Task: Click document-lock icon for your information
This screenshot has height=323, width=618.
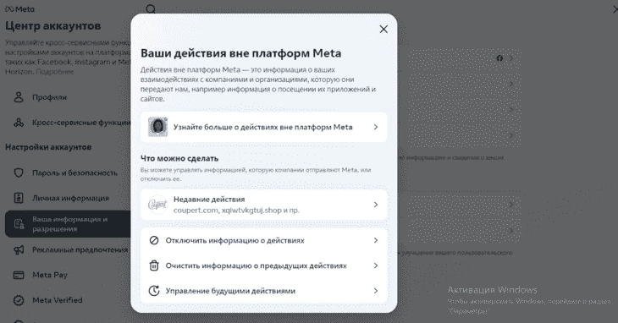Action: 19,224
